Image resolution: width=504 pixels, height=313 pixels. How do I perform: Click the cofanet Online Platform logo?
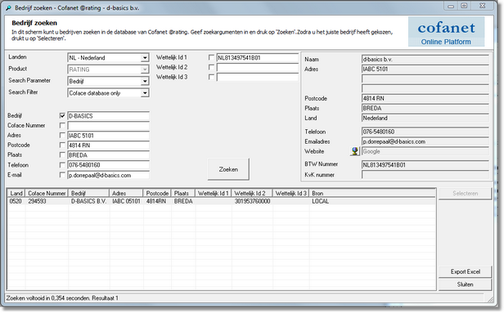point(446,32)
